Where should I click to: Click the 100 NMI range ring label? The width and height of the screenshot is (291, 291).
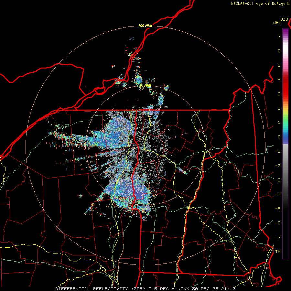[x=145, y=26]
